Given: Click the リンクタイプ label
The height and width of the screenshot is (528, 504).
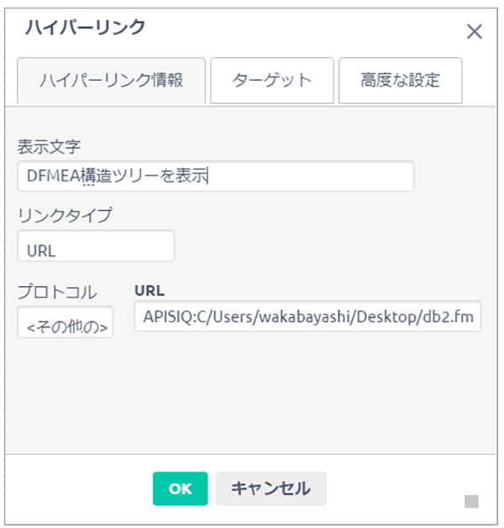Looking at the screenshot, I should 65,215.
